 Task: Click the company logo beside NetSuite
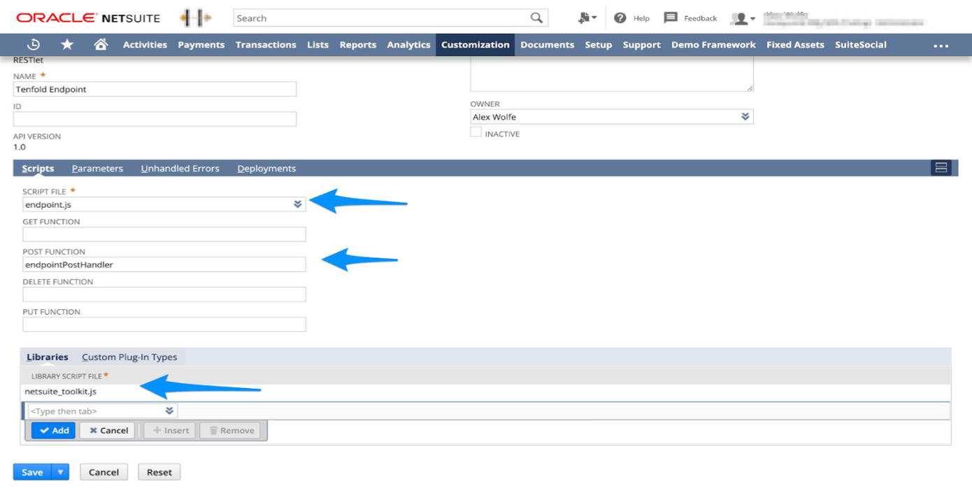point(195,17)
